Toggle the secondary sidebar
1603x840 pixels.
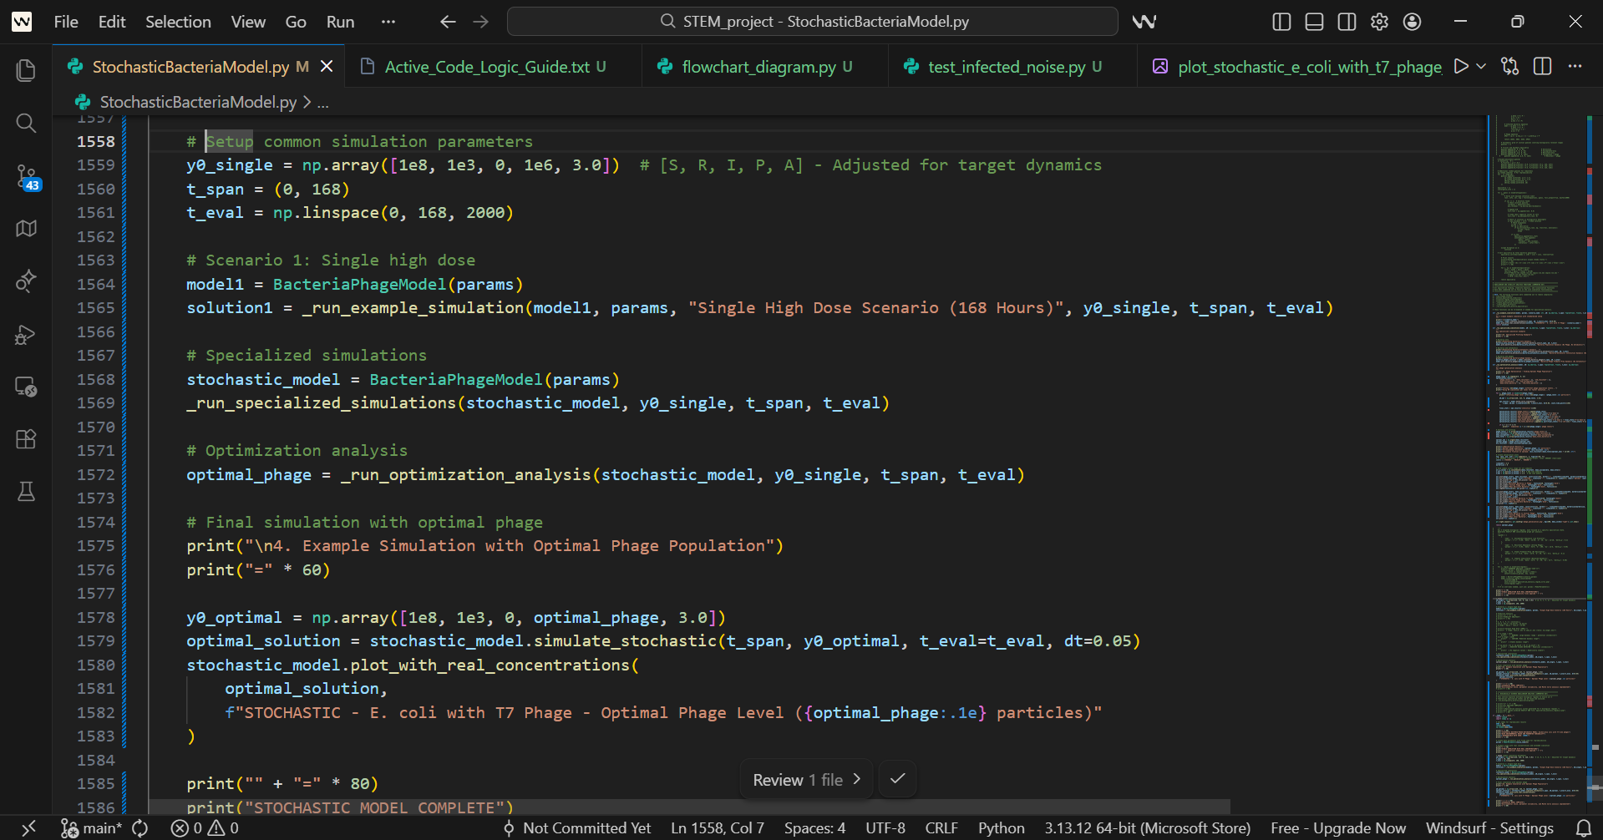tap(1346, 22)
